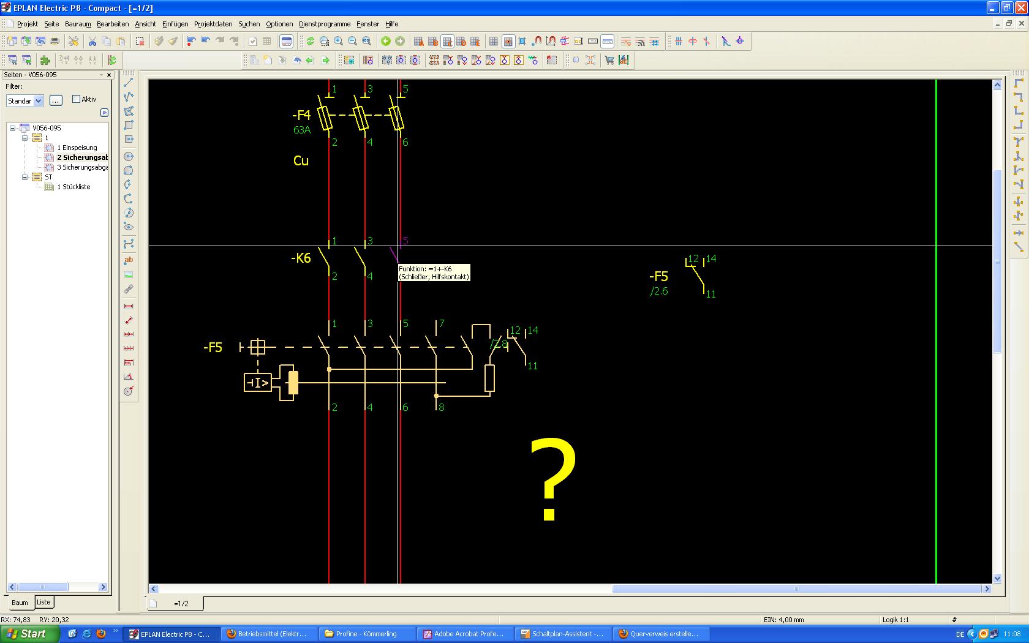Select the Linear dimension tool
The height and width of the screenshot is (643, 1029).
pos(129,306)
